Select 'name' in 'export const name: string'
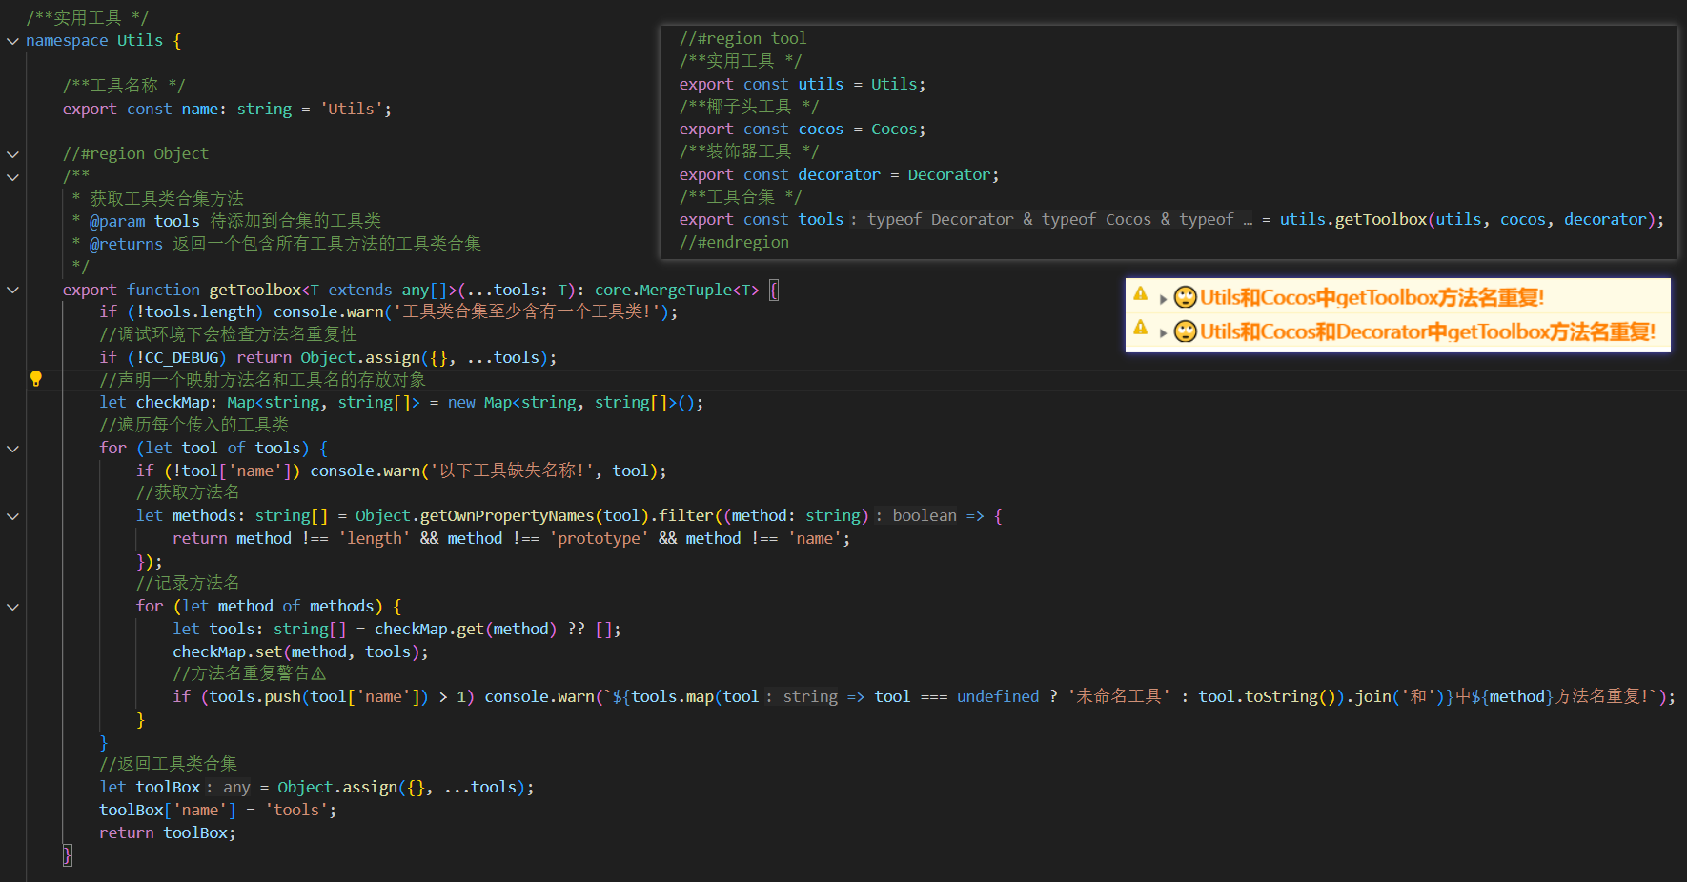 click(200, 110)
